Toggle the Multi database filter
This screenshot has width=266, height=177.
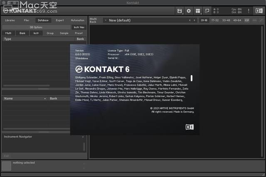(8, 33)
